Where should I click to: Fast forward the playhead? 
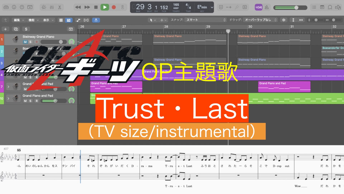[87, 7]
